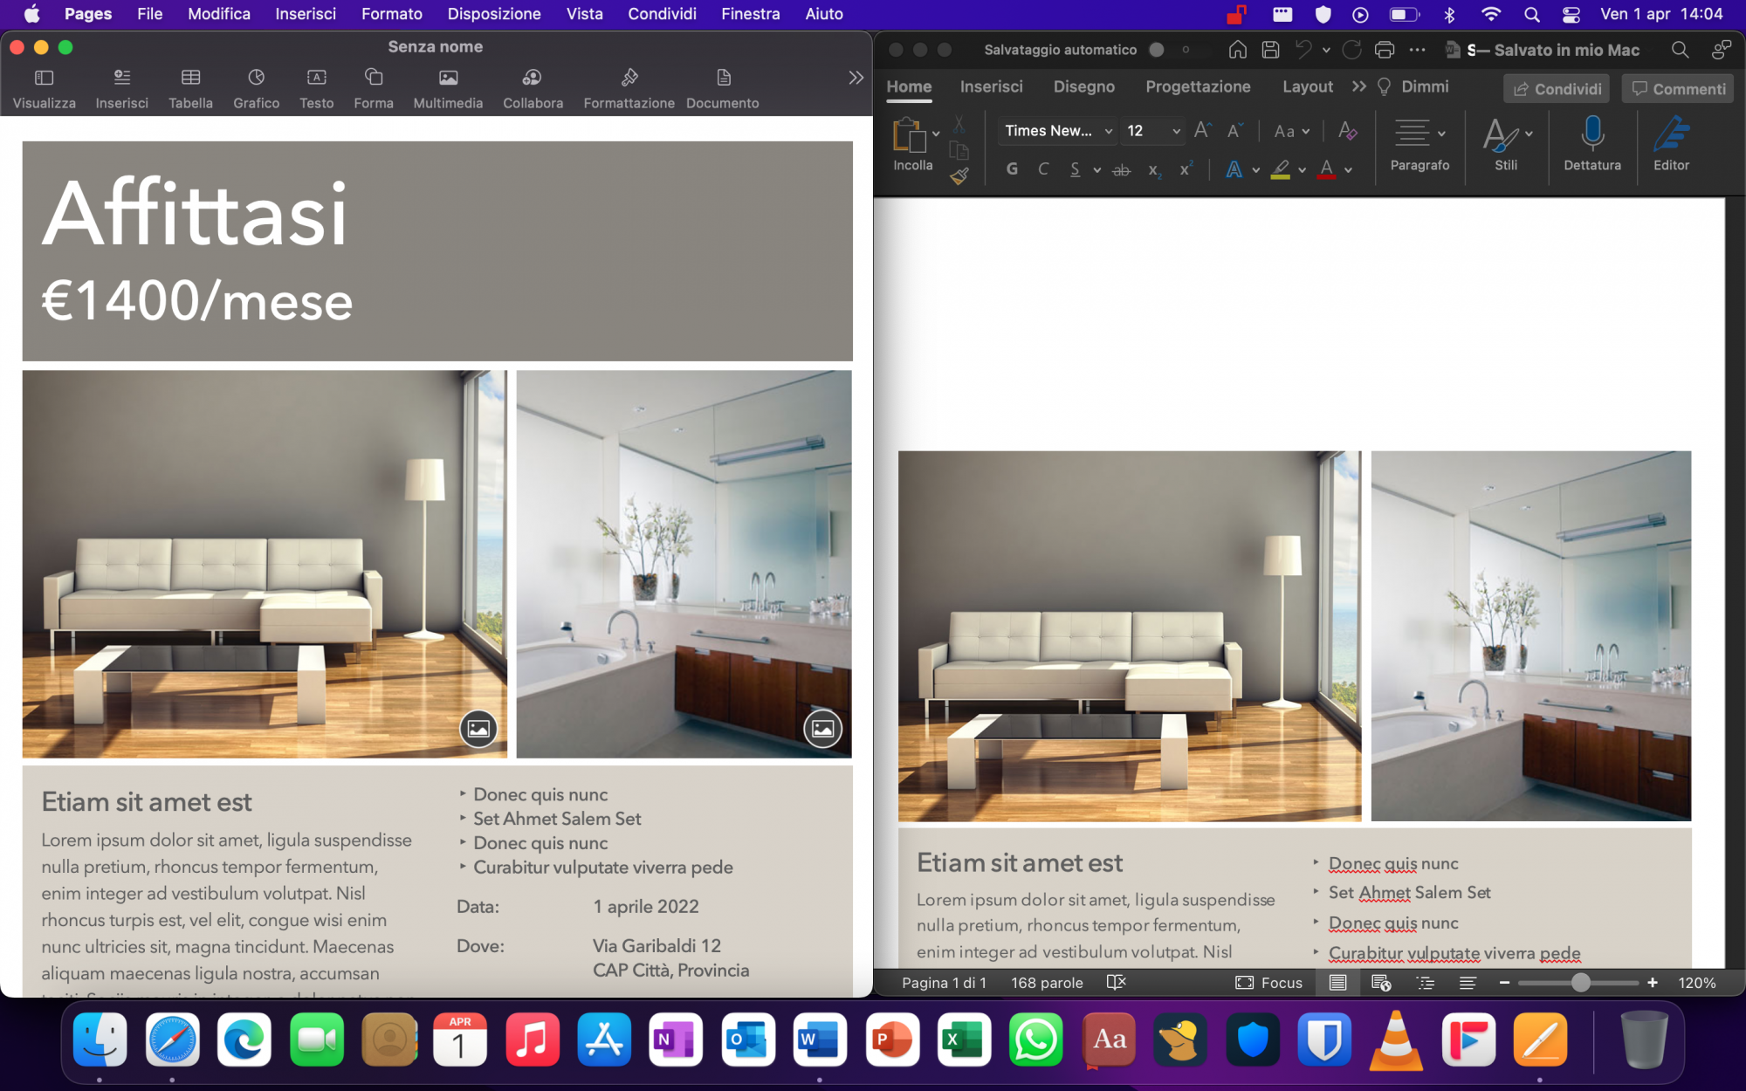Click the zoom slider in Word status bar
This screenshot has width=1746, height=1091.
pyautogui.click(x=1579, y=983)
